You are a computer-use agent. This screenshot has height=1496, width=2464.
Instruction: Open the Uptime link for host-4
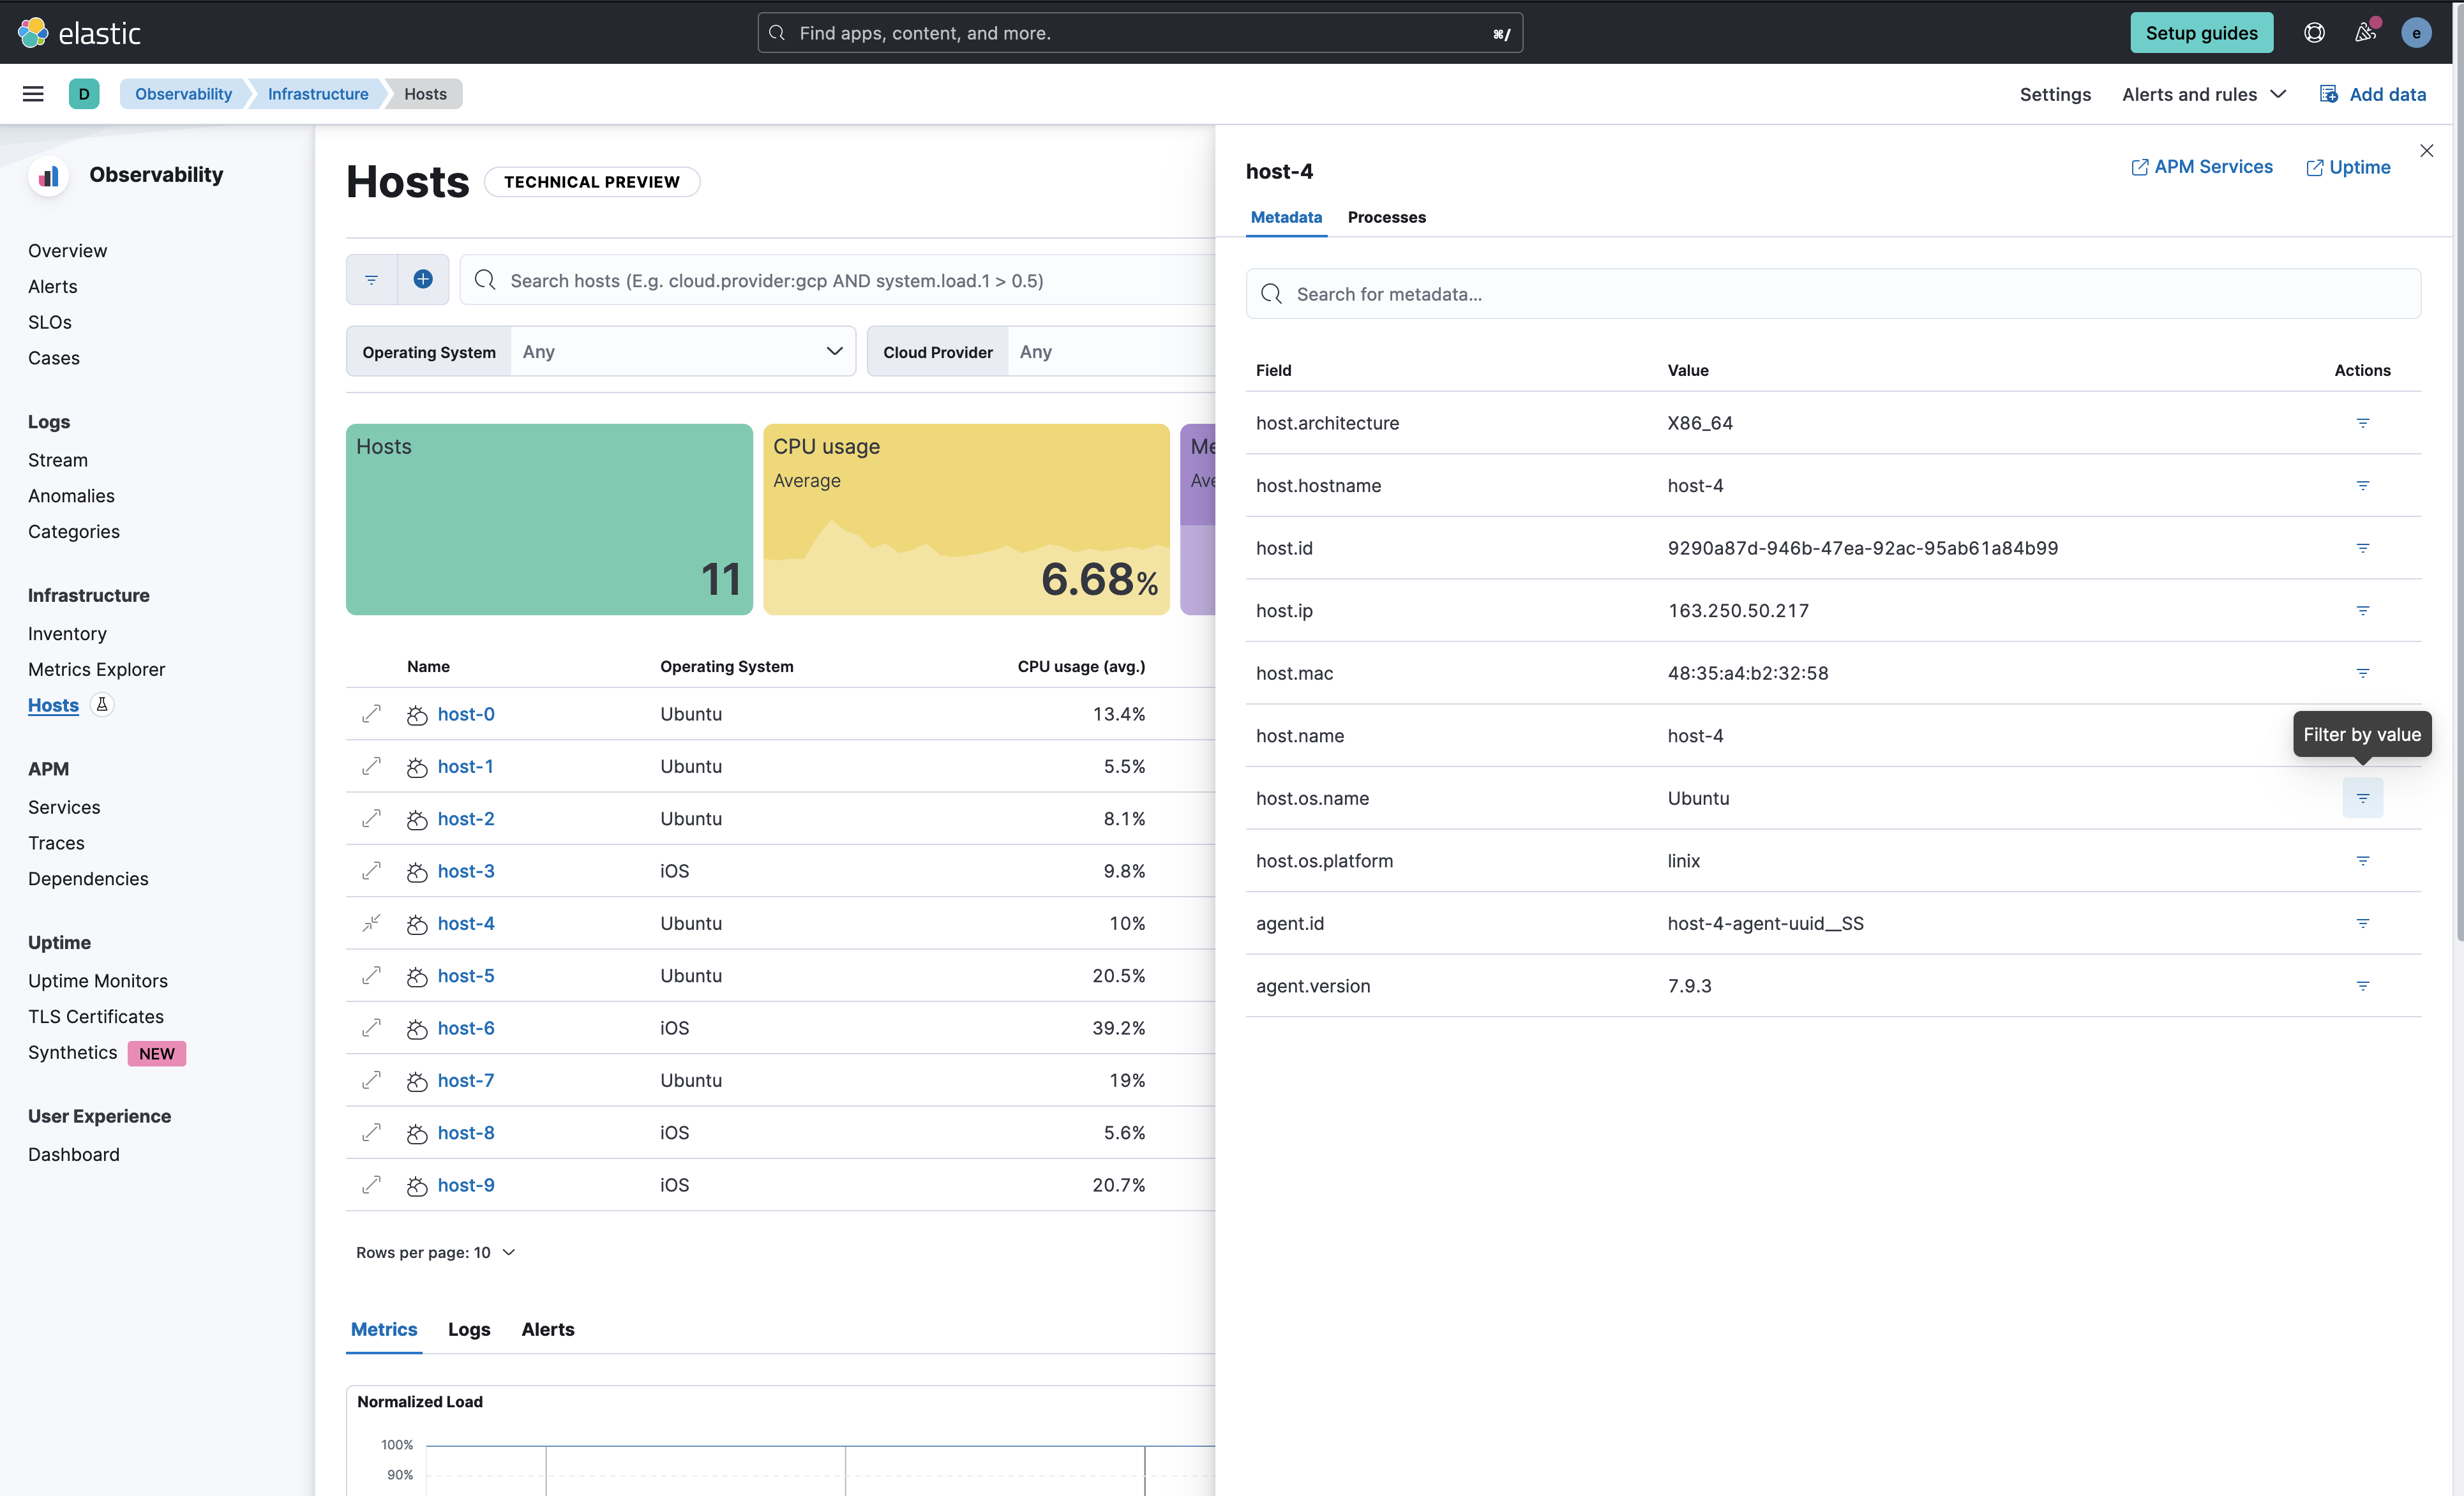[x=2348, y=167]
